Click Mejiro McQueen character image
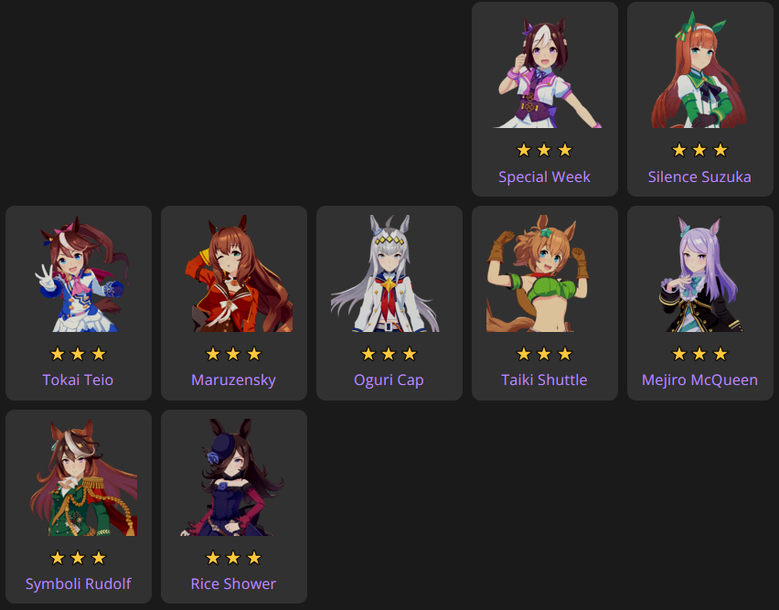779x610 pixels. tap(700, 273)
